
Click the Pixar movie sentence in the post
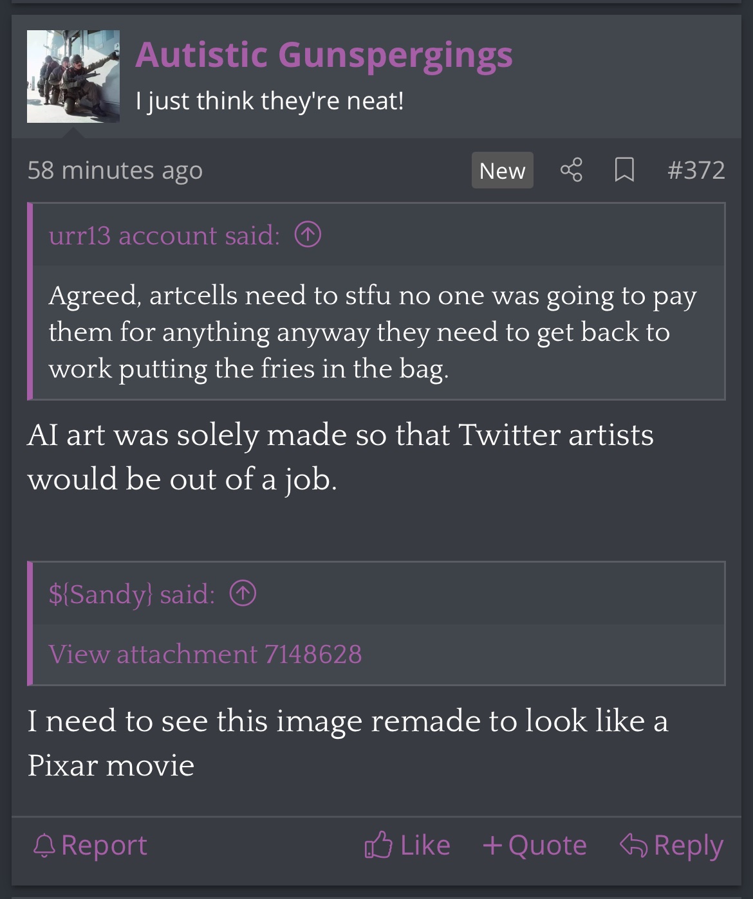tap(348, 743)
